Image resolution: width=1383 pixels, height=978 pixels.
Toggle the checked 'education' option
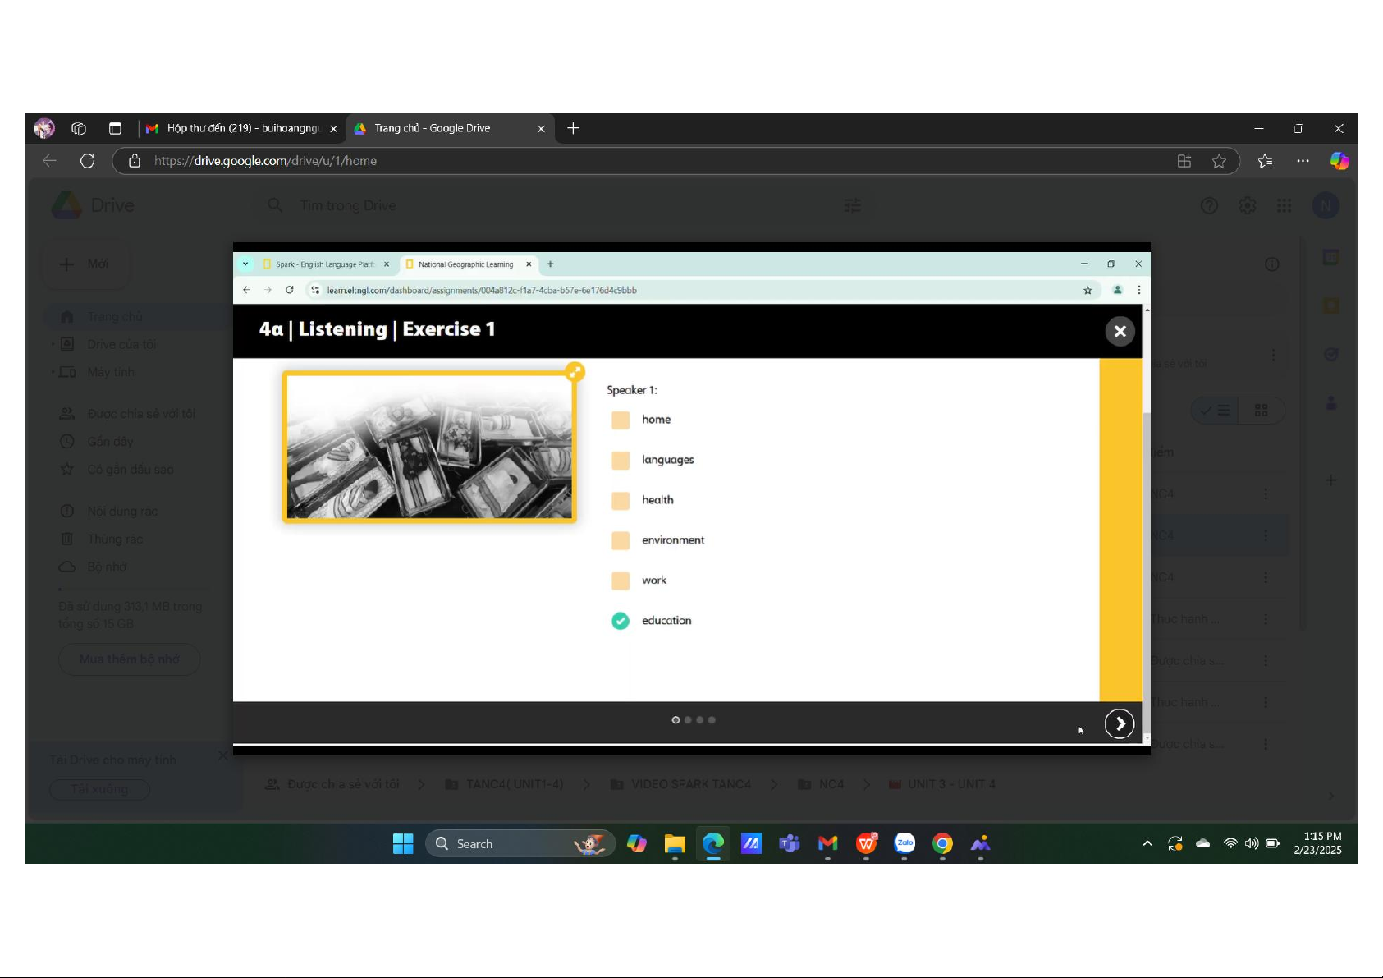coord(621,621)
